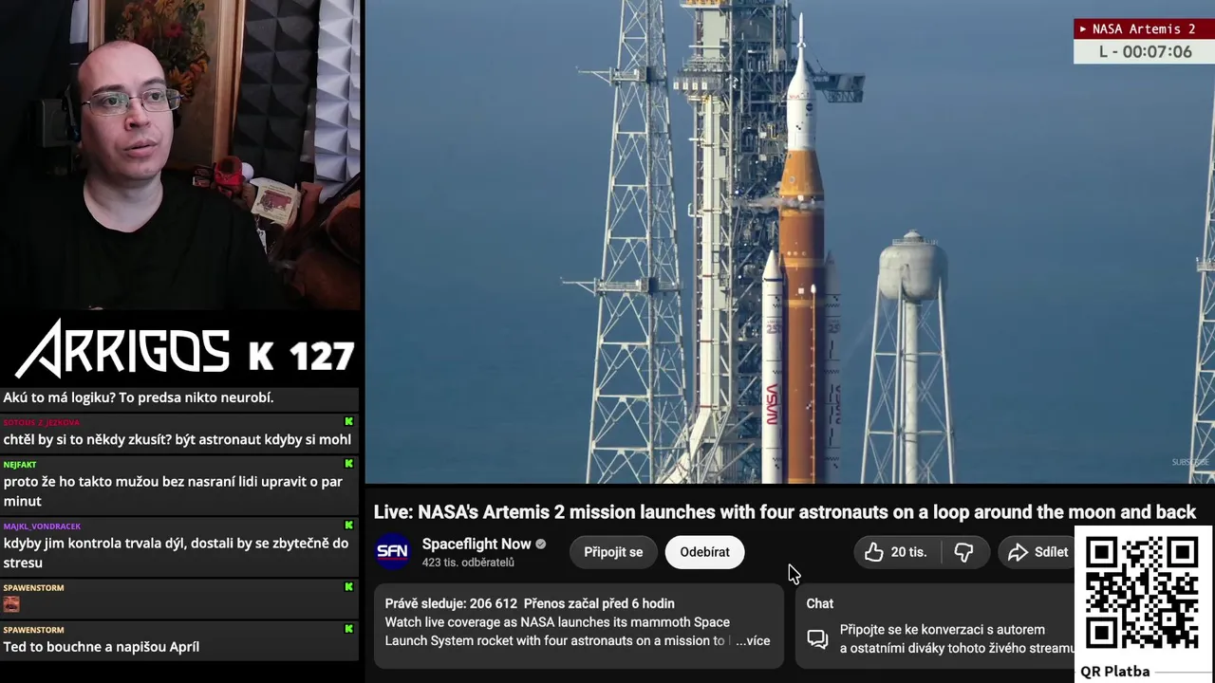Subscribe using the Odebírat button
Viewport: 1215px width, 683px height.
(704, 552)
